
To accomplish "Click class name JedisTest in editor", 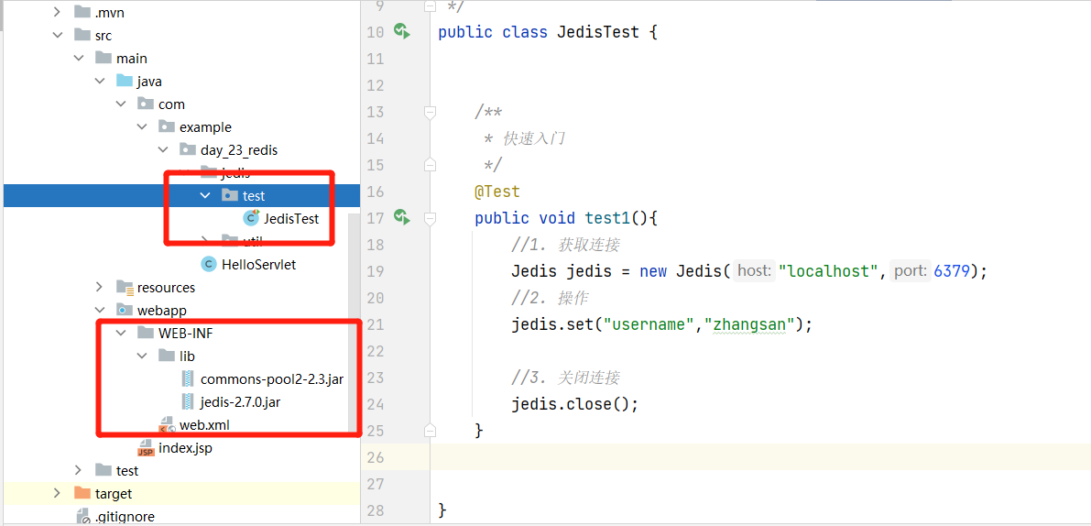I will [x=598, y=32].
